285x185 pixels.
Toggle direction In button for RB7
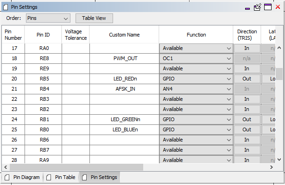pyautogui.click(x=247, y=150)
